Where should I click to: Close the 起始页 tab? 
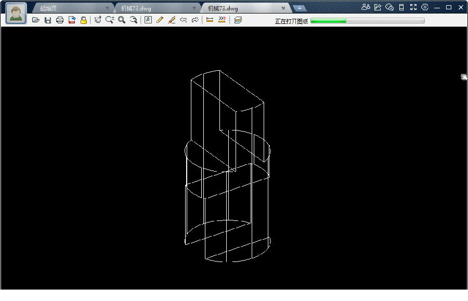point(107,8)
